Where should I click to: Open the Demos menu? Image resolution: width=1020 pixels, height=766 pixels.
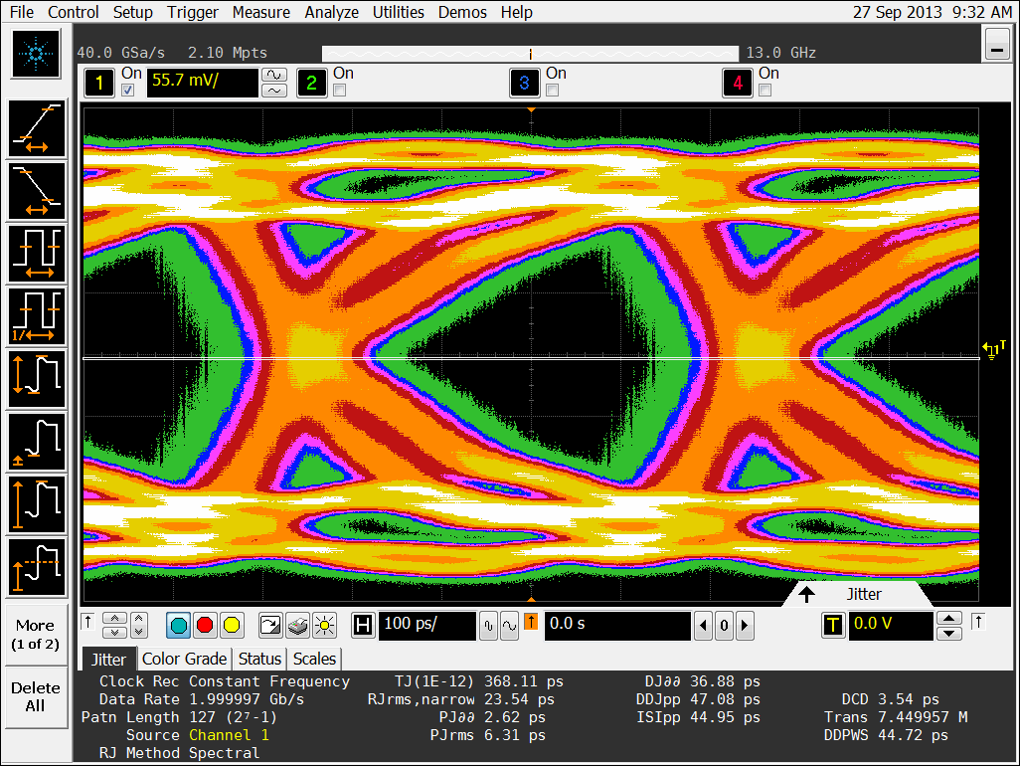[462, 12]
